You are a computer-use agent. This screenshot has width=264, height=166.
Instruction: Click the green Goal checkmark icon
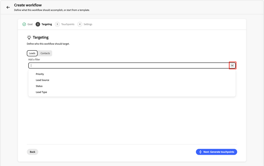click(24, 24)
